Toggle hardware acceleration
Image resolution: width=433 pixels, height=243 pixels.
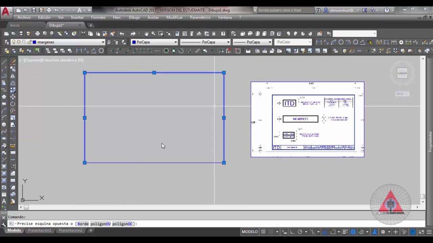(413, 232)
